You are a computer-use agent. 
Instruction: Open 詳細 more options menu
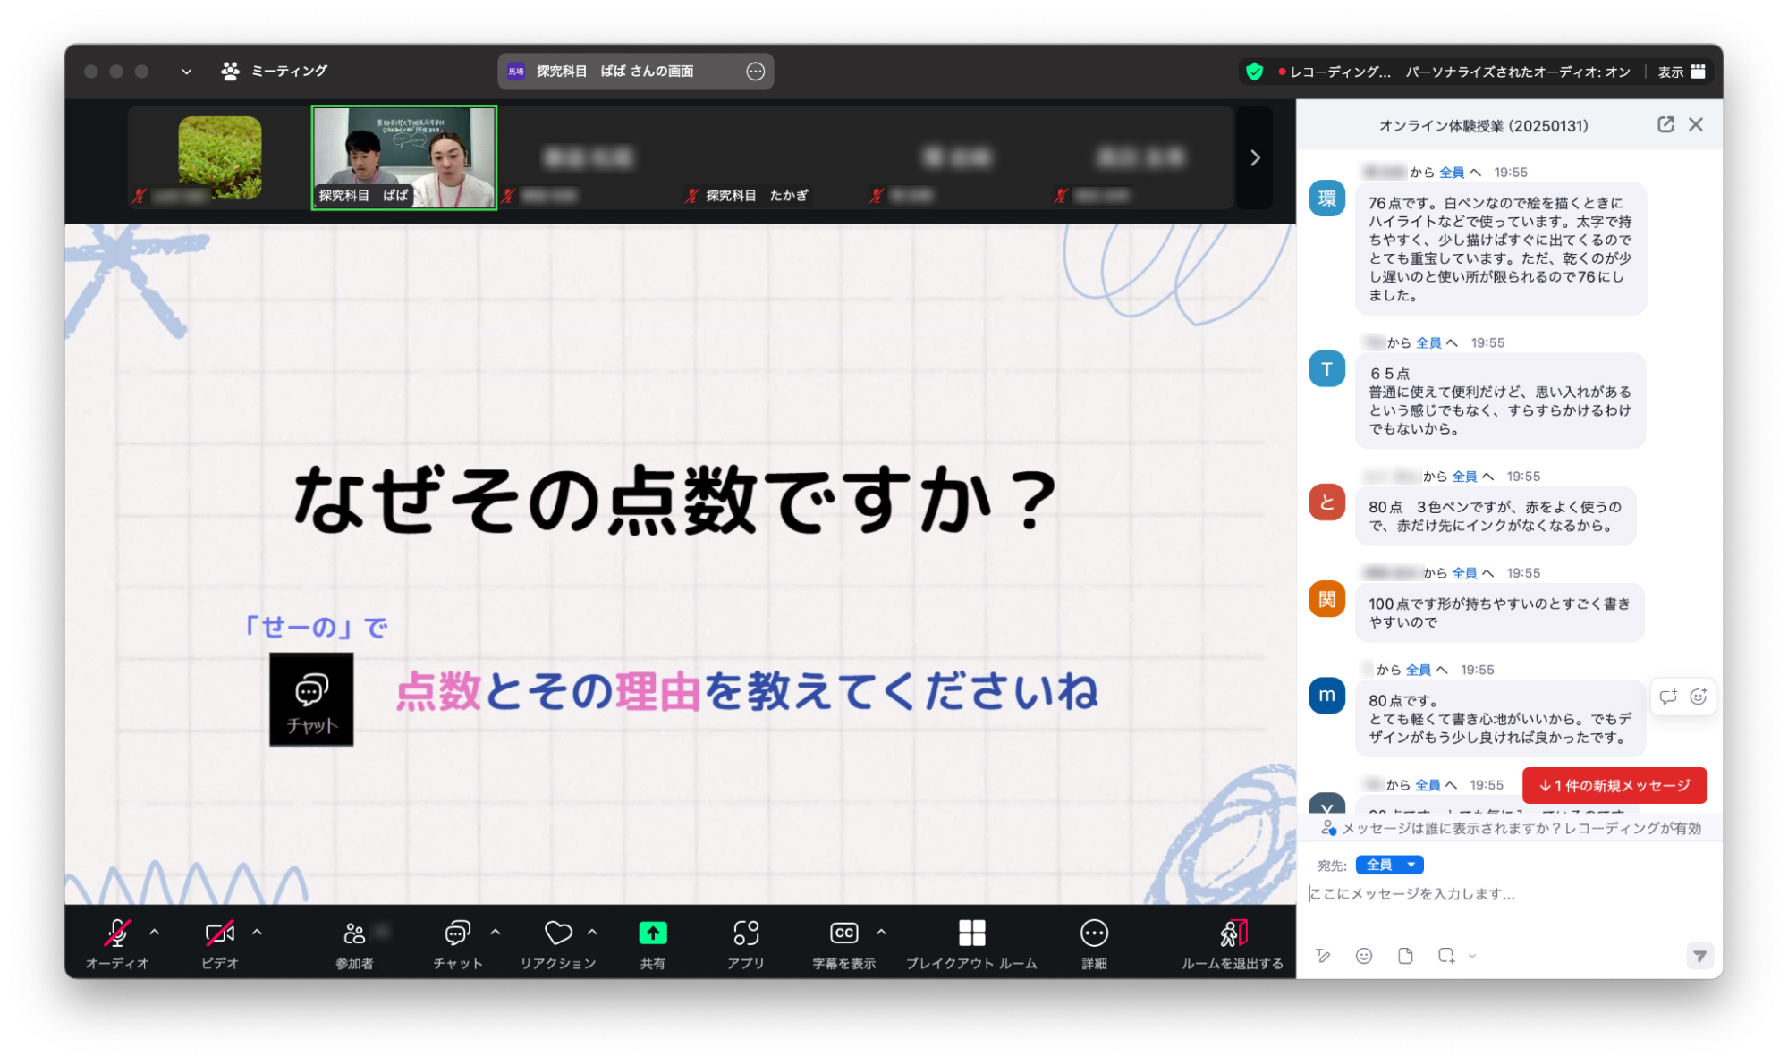click(x=1094, y=943)
